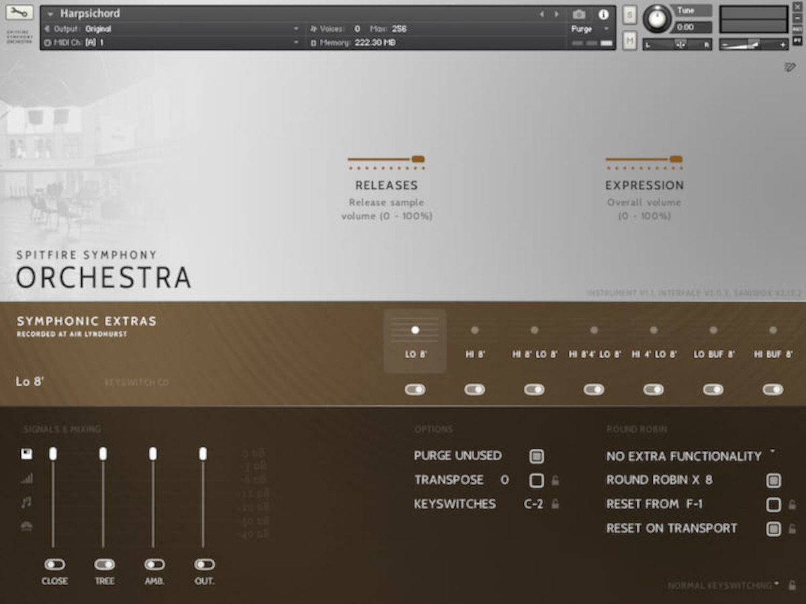The height and width of the screenshot is (604, 806).
Task: Toggle the switch under LO 8'
Action: pos(415,390)
